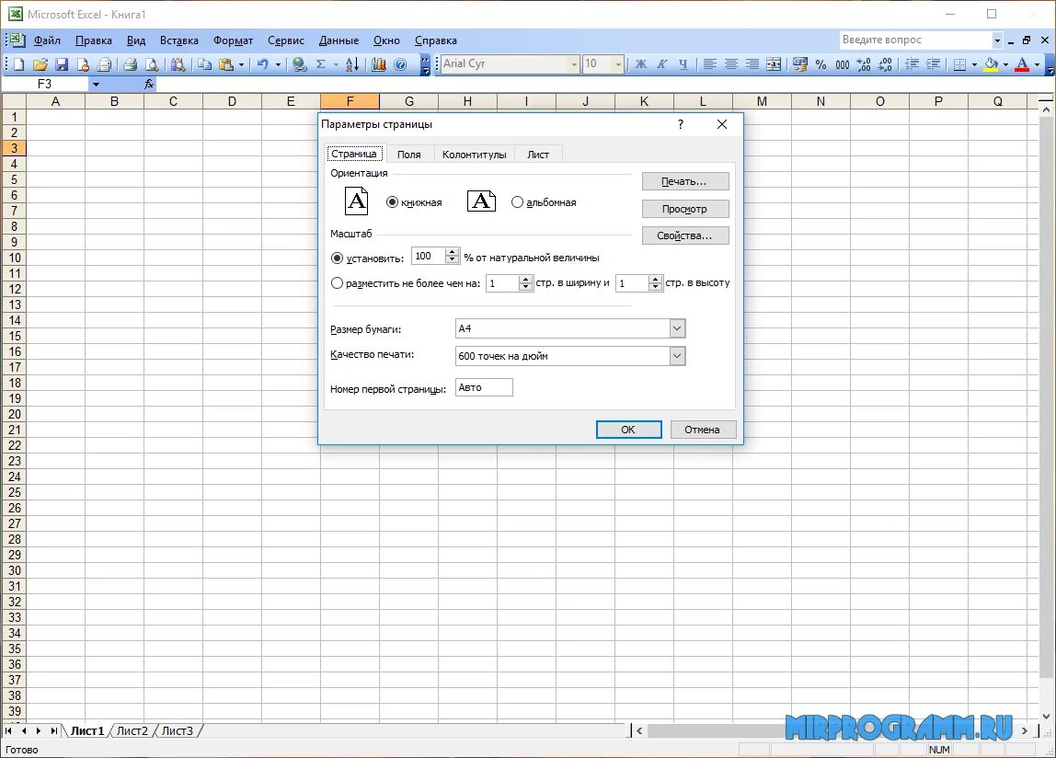Viewport: 1056px width, 758px height.
Task: Switch to the Лист2 sheet tab
Action: [x=132, y=730]
